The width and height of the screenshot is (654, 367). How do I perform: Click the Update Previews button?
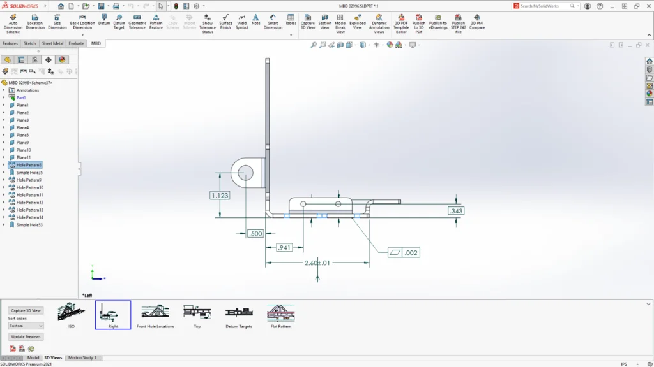pyautogui.click(x=26, y=336)
